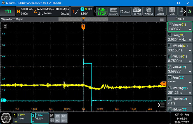193x124 pixels.
Task: Click the Result panel header
Action: (x=180, y=19)
